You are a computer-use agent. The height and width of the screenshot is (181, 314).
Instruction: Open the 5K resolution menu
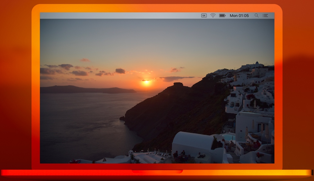[x=203, y=15]
